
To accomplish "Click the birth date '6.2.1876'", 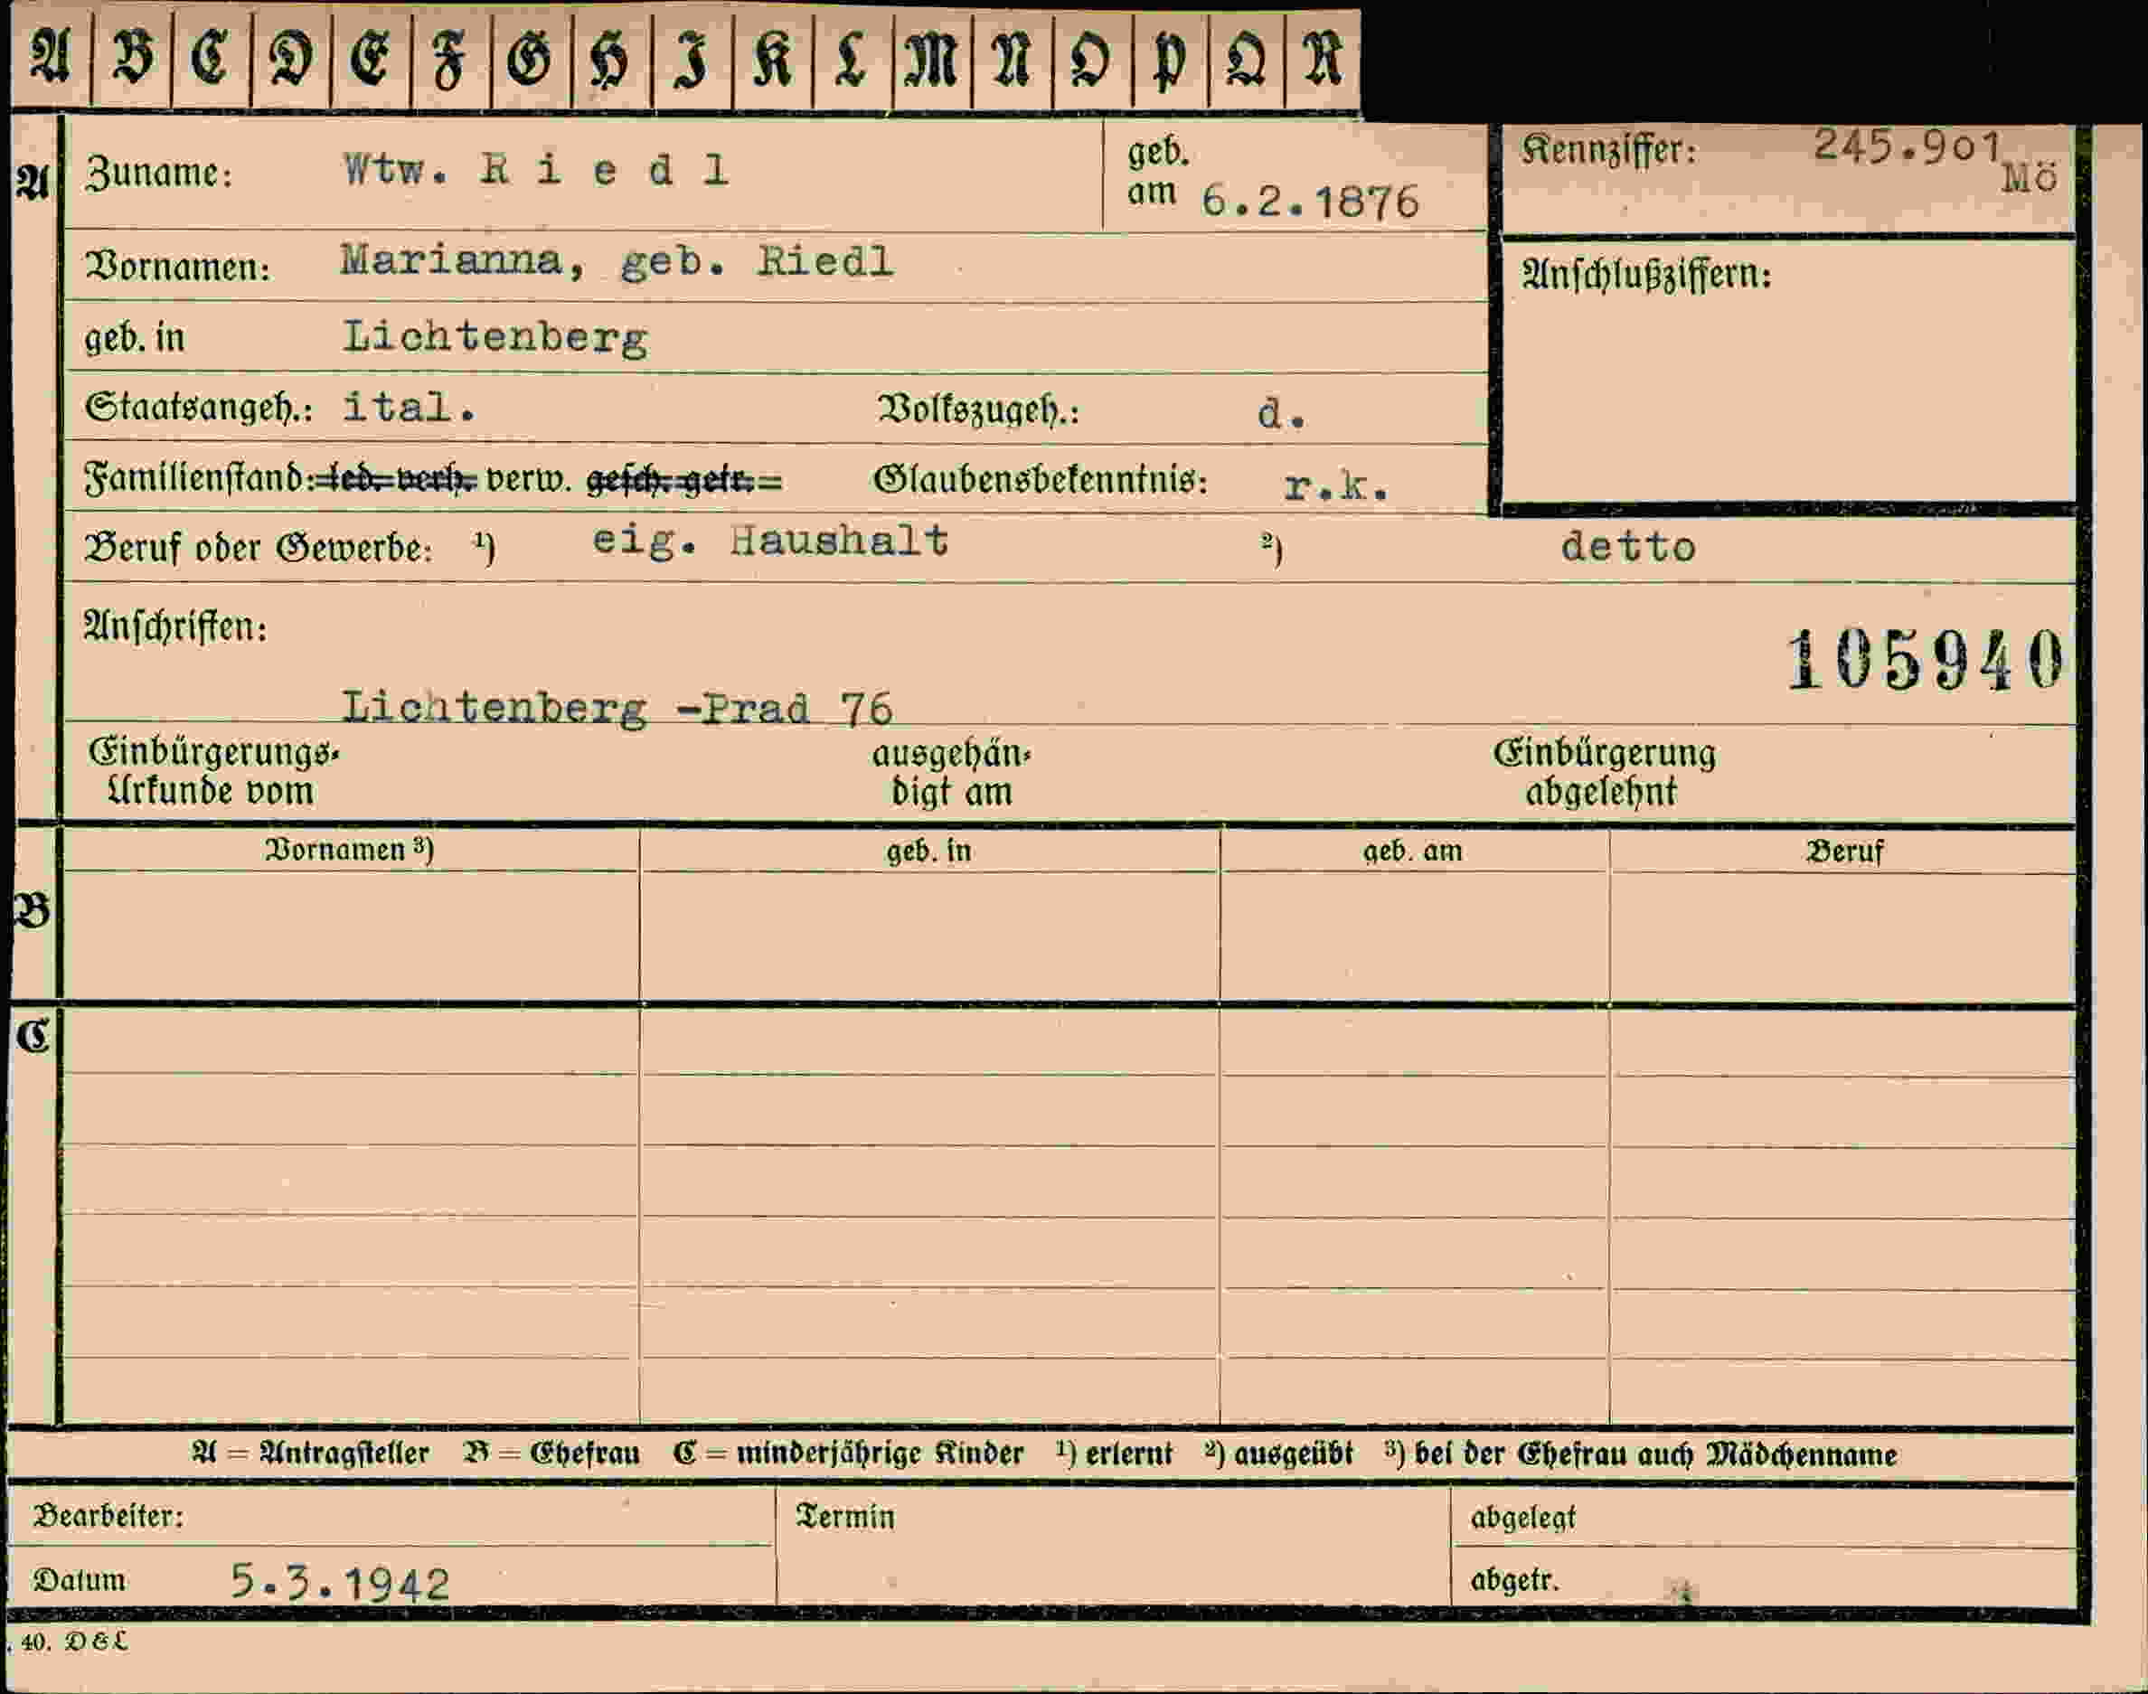I will (1310, 202).
